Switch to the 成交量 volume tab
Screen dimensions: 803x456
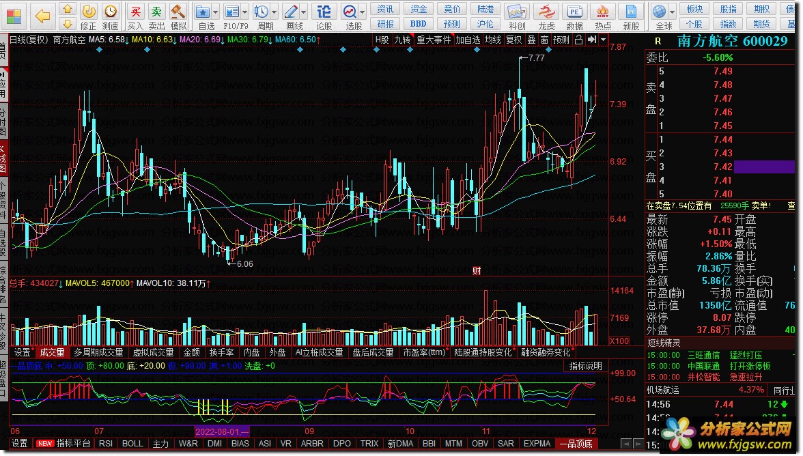click(x=52, y=352)
